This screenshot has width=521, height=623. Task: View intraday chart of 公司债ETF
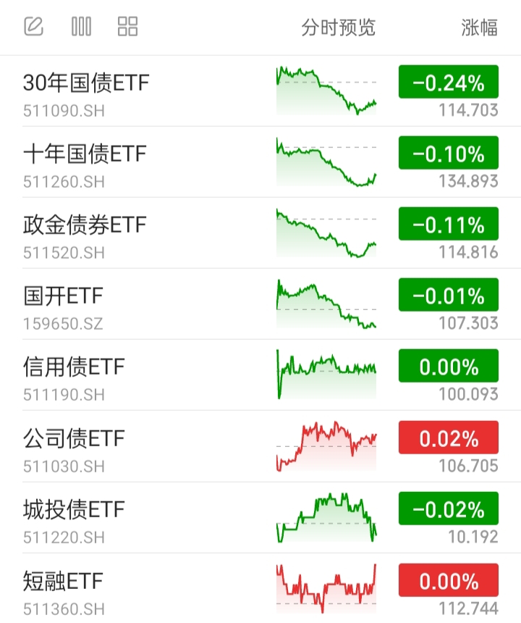click(326, 446)
